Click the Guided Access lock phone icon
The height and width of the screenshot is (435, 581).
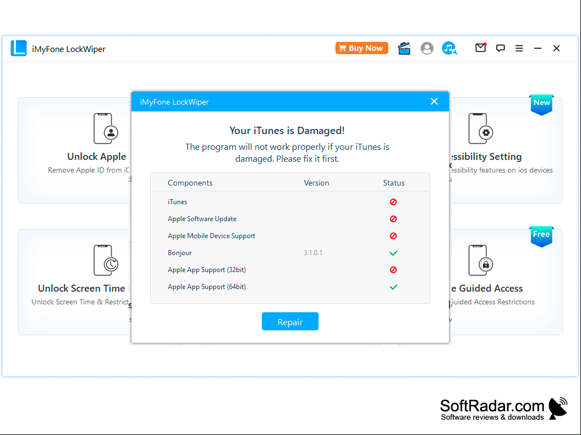point(481,260)
